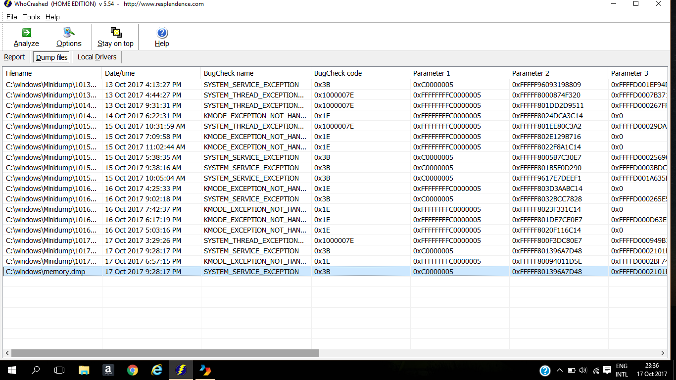Open the Help toolbar icon
Image resolution: width=676 pixels, height=380 pixels.
point(162,33)
